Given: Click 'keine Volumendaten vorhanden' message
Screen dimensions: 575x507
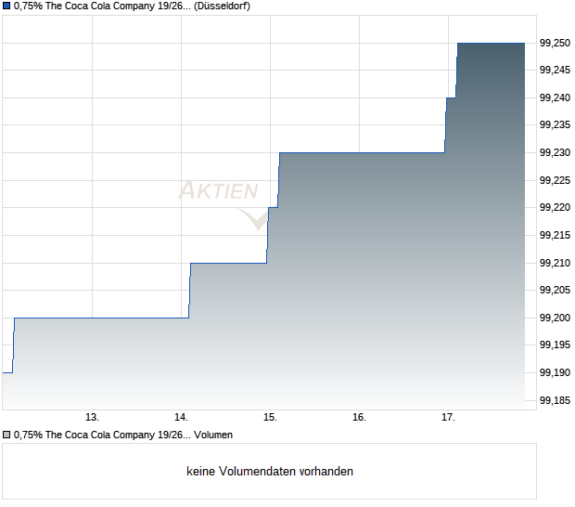Looking at the screenshot, I should point(270,472).
